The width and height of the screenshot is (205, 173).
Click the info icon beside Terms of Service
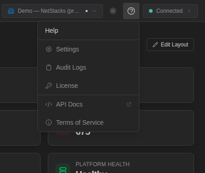(49, 122)
